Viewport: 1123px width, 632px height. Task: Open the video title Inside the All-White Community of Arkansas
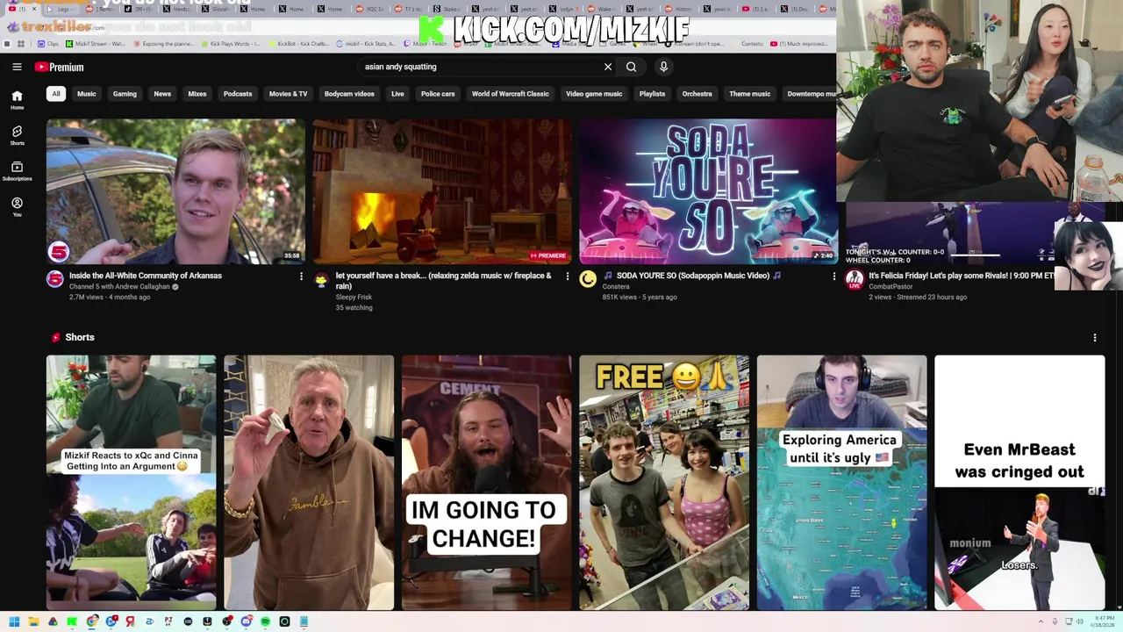click(x=146, y=276)
